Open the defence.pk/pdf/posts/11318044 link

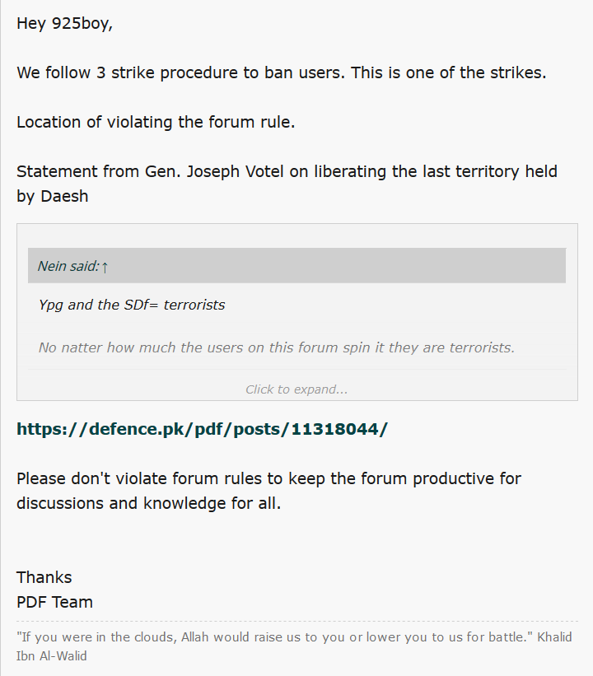[203, 429]
